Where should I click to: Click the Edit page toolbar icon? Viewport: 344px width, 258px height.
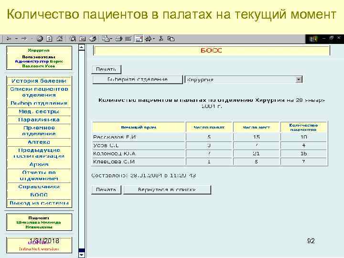129,39
